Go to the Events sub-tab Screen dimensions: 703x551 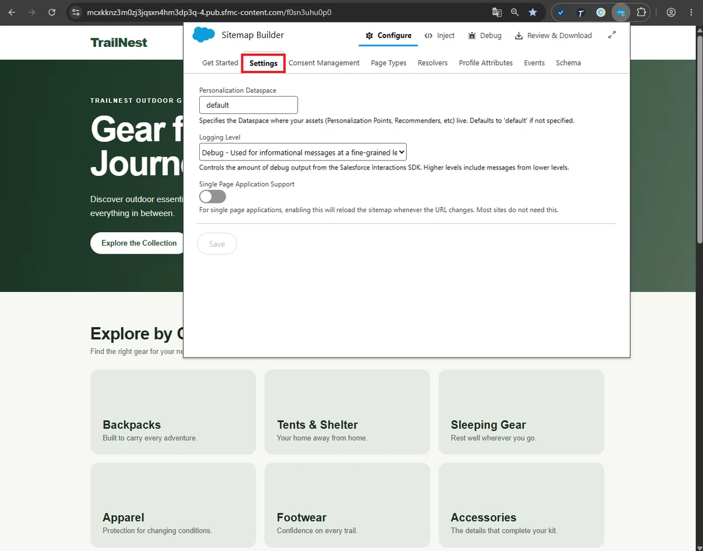534,63
